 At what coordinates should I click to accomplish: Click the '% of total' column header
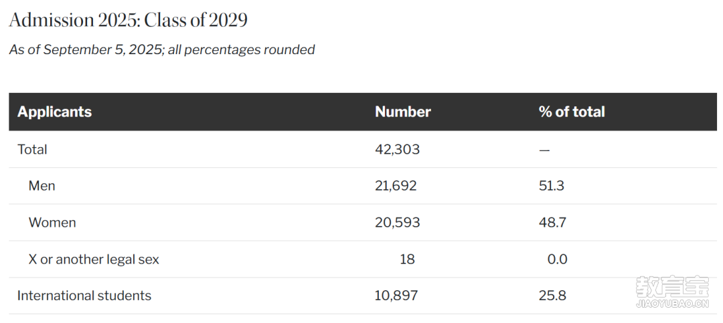[x=571, y=112]
